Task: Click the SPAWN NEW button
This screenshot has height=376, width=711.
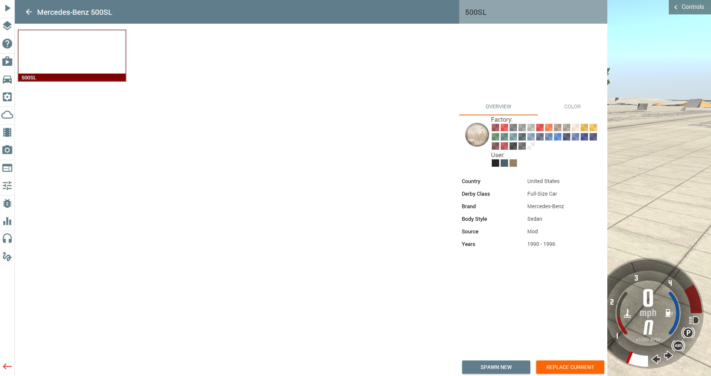Action: [x=496, y=367]
